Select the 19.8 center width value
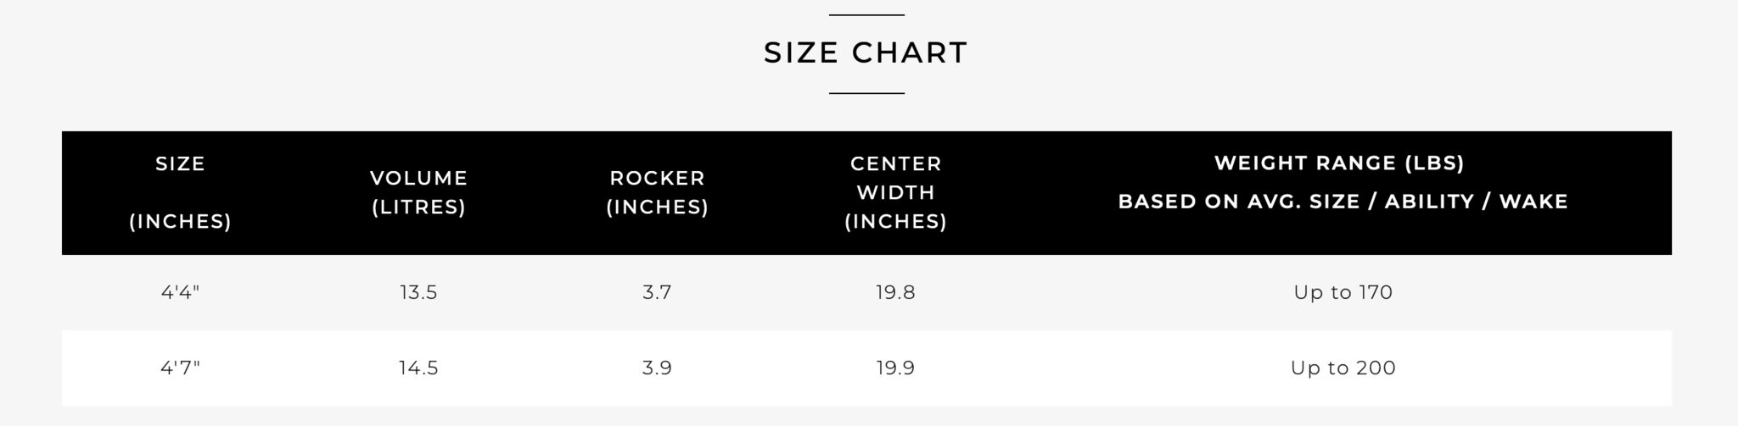This screenshot has height=426, width=1738. pyautogui.click(x=895, y=292)
